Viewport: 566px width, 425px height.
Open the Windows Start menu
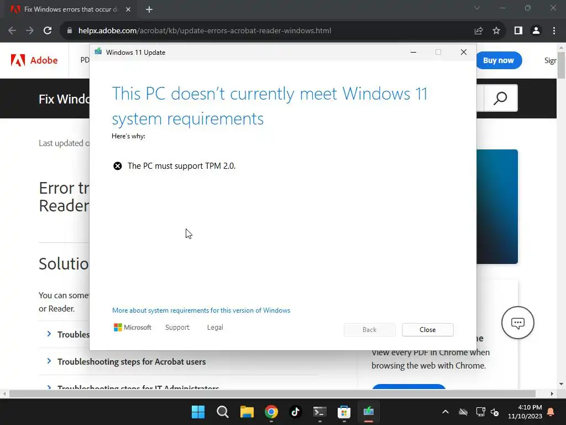point(198,412)
